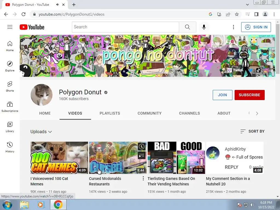The width and height of the screenshot is (280, 210).
Task: Click '160K subscribers' text
Action: tap(74, 99)
